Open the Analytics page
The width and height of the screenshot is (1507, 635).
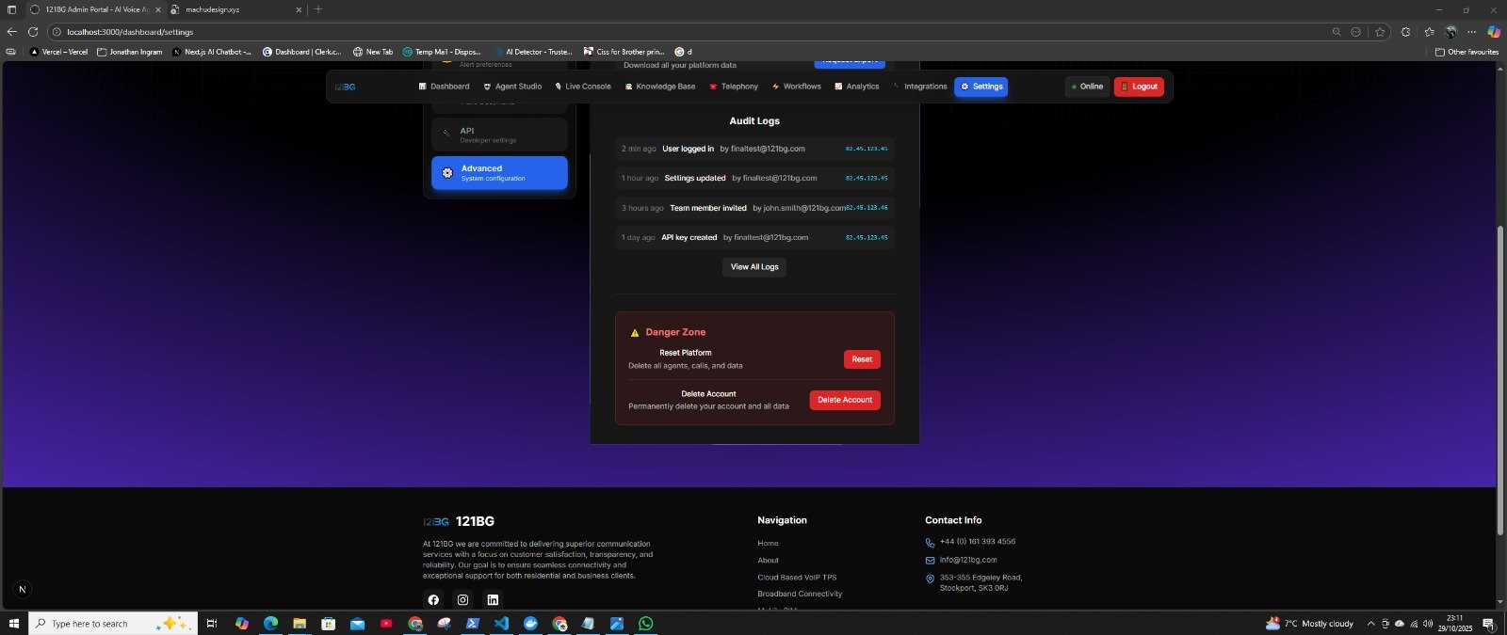pos(857,87)
